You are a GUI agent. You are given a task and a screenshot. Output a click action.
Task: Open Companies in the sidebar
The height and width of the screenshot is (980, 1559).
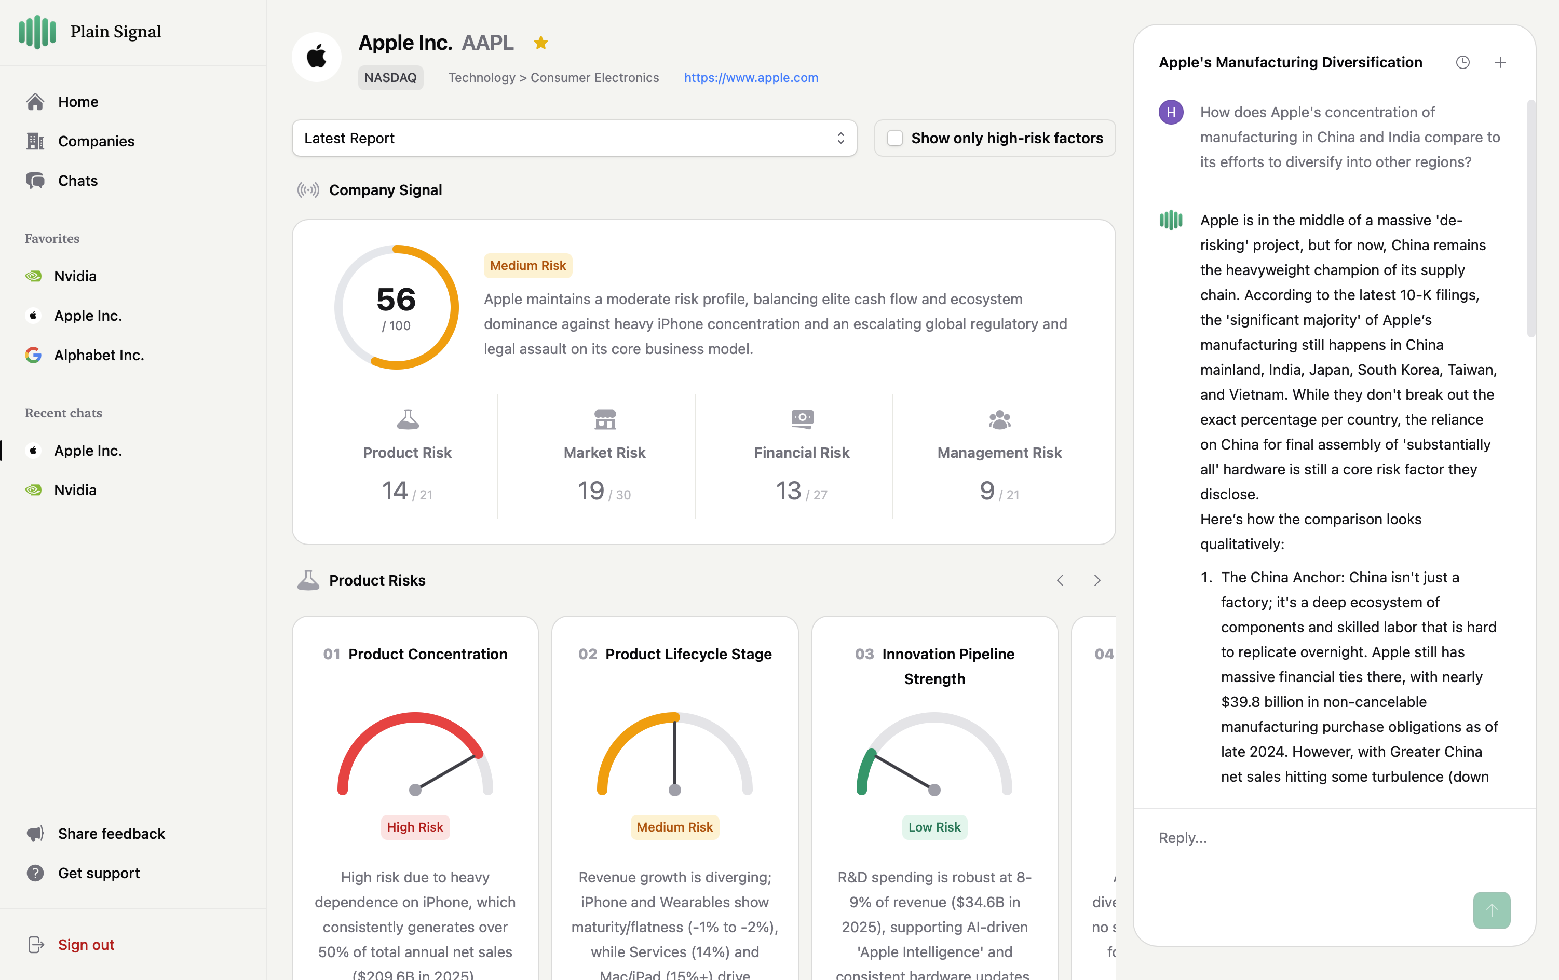pyautogui.click(x=96, y=141)
